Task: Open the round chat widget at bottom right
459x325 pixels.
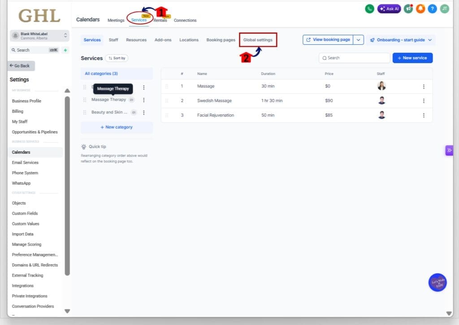Action: point(437,282)
